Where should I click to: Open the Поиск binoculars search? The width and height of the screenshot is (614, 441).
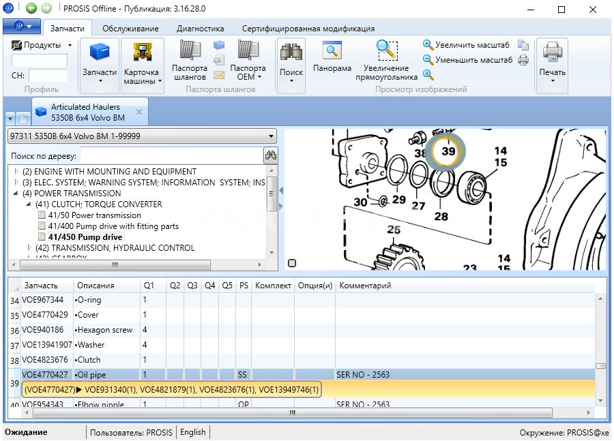coord(291,65)
